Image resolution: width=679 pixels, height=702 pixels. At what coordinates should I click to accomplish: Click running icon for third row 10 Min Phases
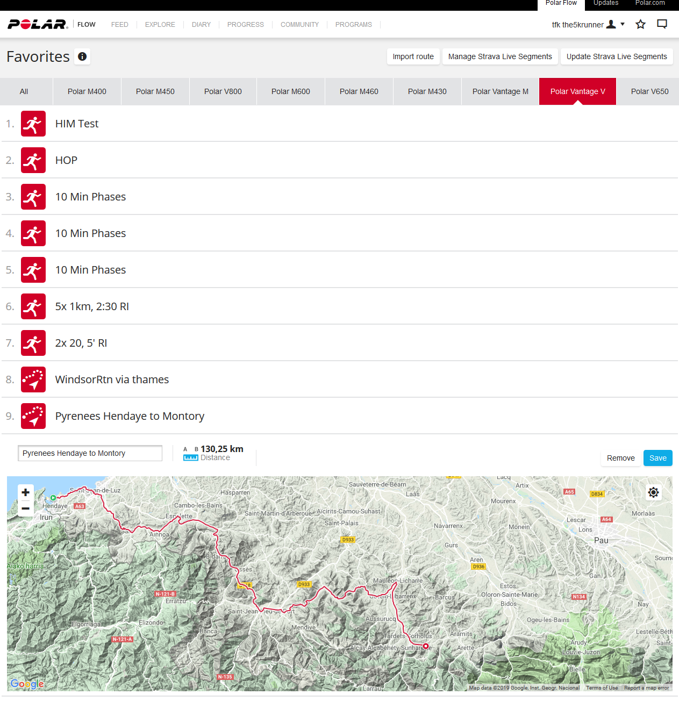[33, 197]
